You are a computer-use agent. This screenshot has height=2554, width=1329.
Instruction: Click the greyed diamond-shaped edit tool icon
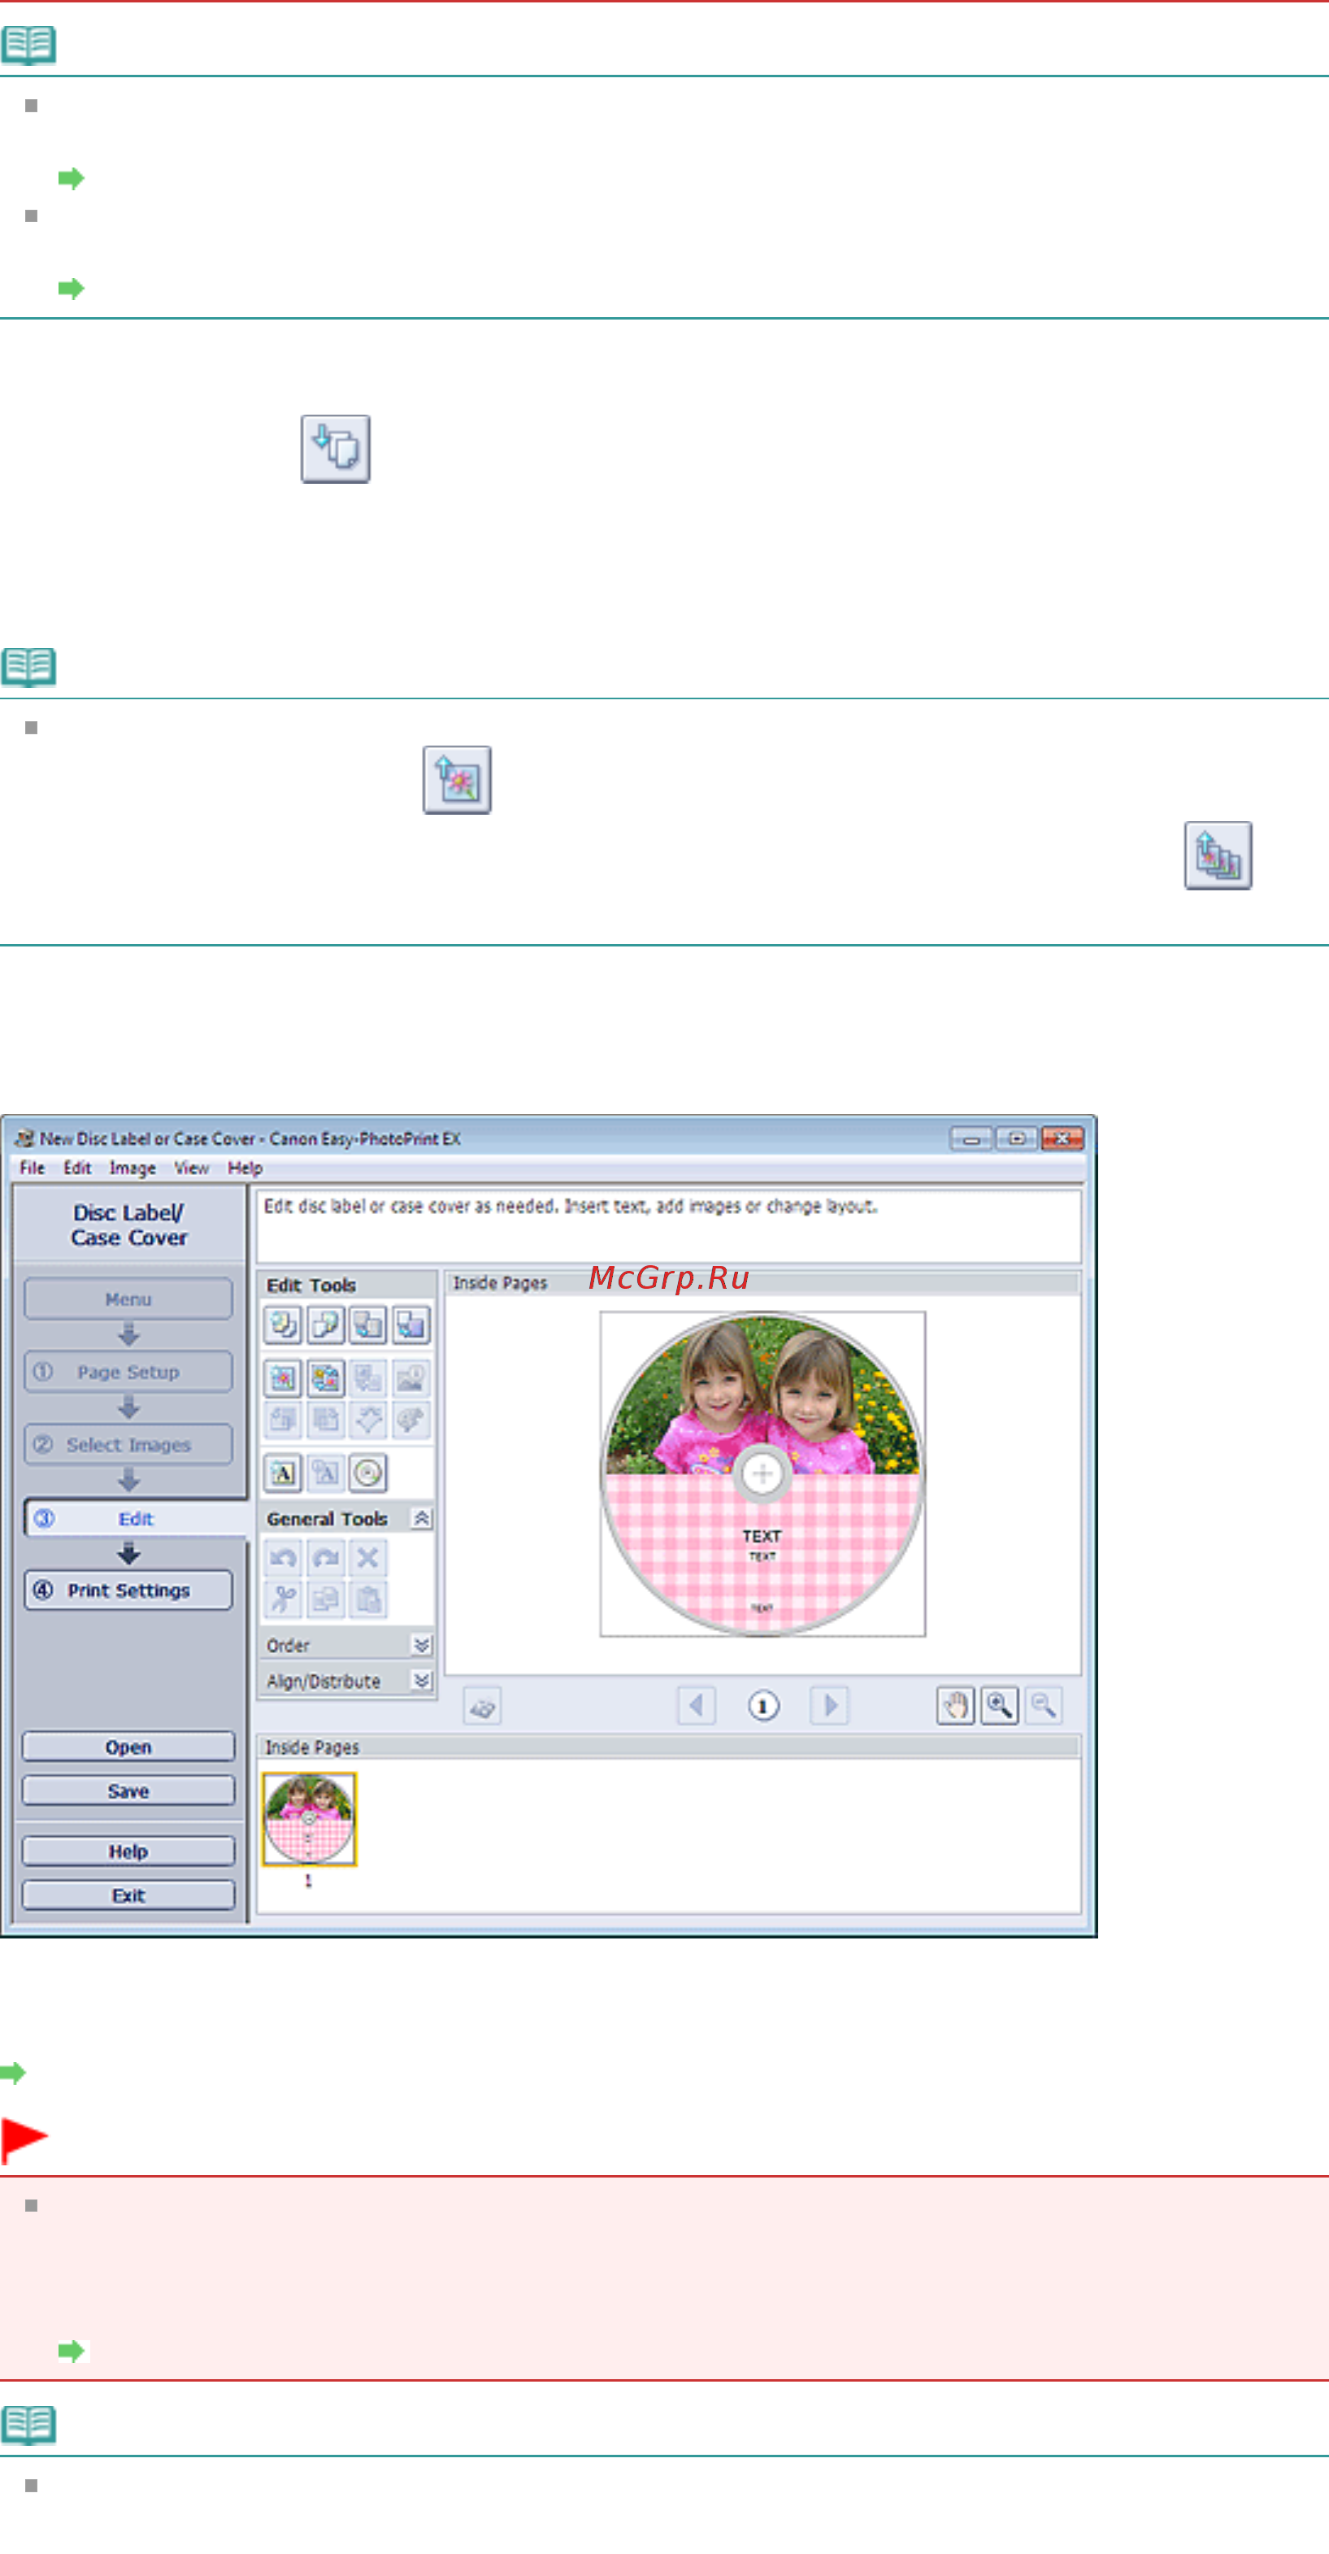367,1420
